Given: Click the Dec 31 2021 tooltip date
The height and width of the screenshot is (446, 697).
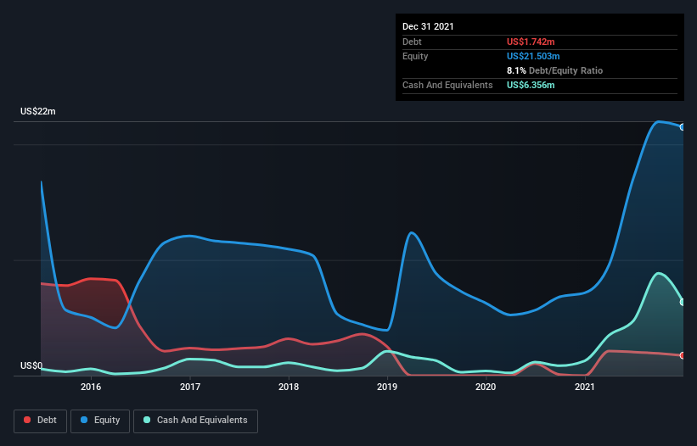Looking at the screenshot, I should (x=428, y=26).
